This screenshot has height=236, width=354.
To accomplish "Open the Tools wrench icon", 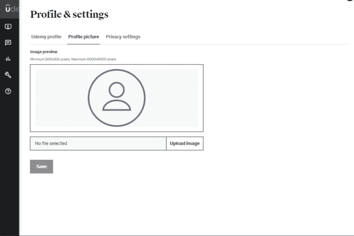I will tap(8, 75).
